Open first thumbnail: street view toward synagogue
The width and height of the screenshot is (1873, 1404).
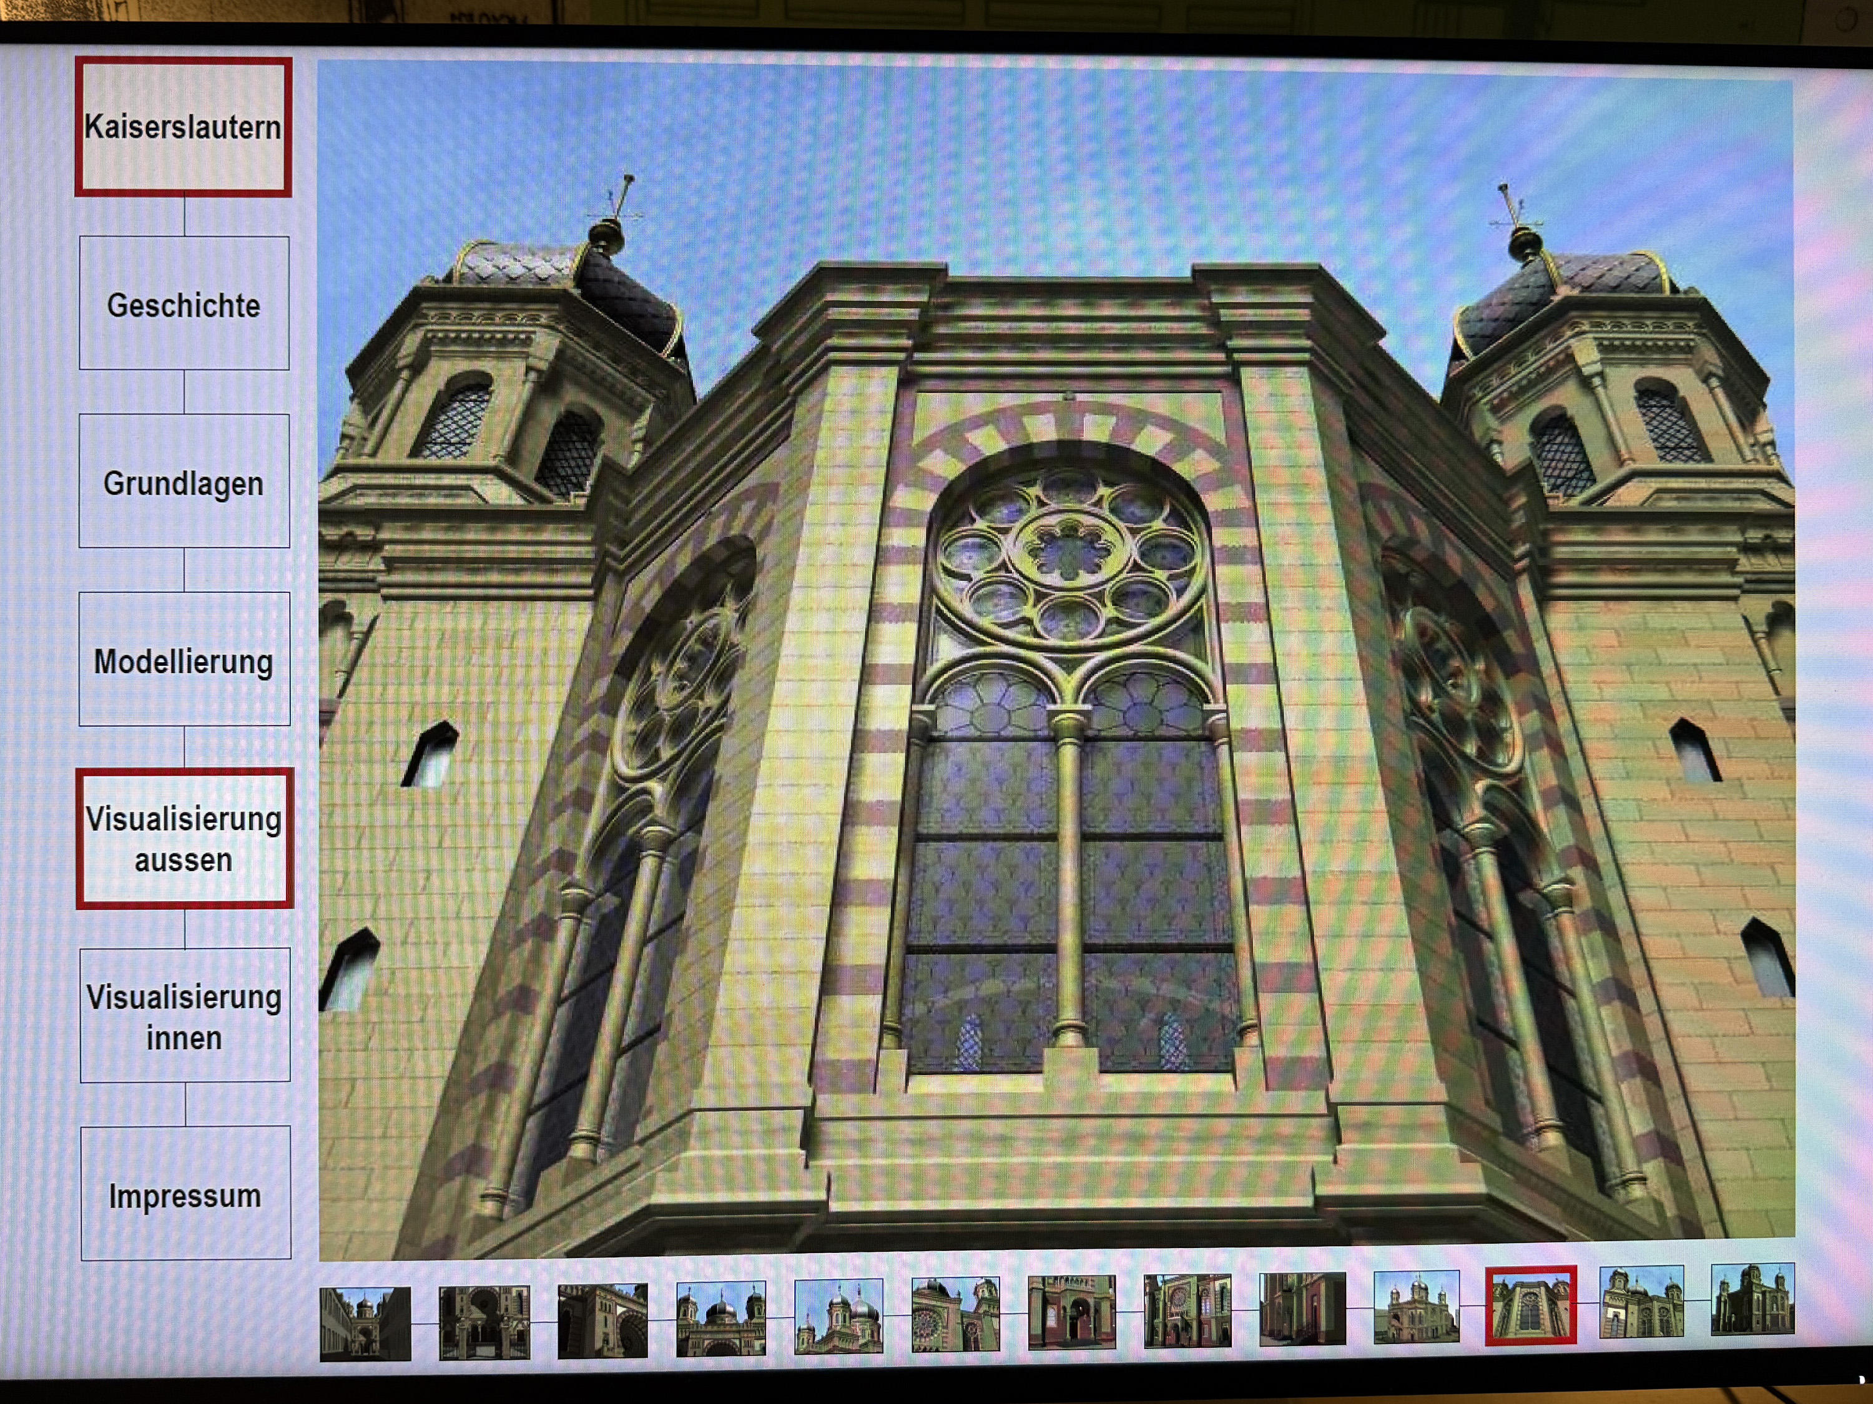[365, 1324]
